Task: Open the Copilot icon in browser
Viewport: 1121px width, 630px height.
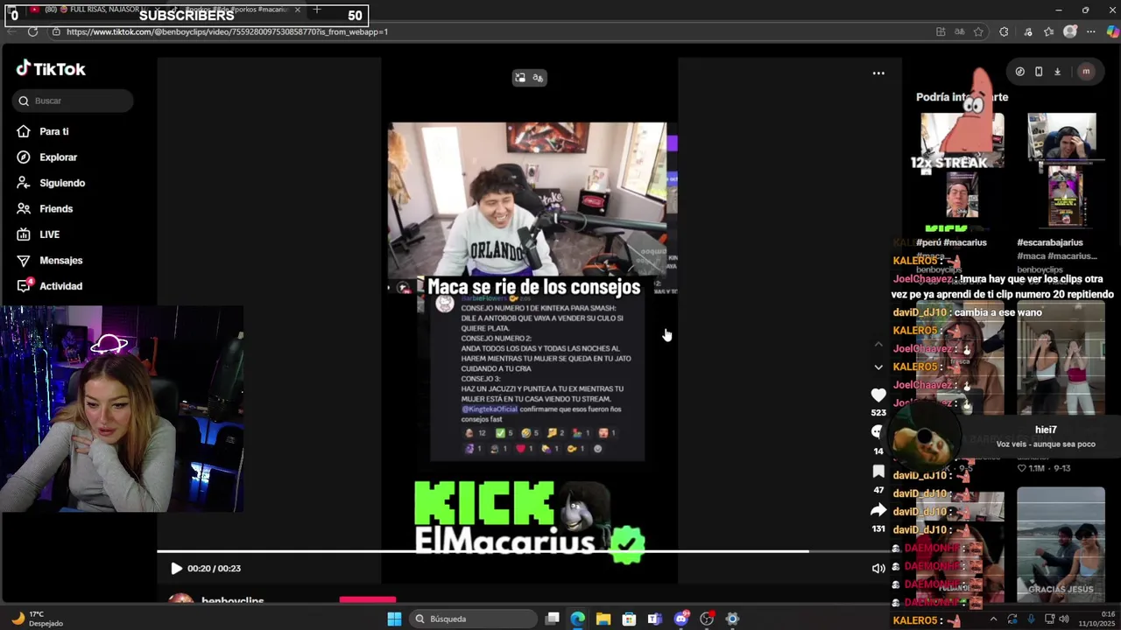Action: click(x=1112, y=31)
